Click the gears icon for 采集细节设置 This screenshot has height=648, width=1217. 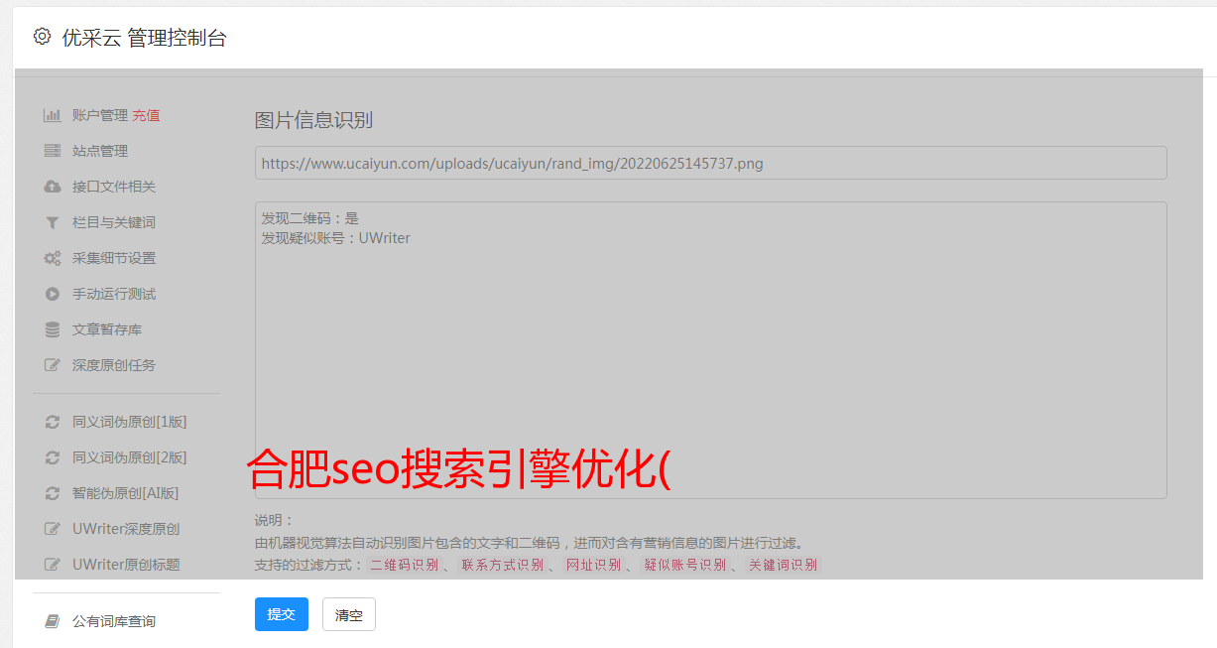click(53, 258)
